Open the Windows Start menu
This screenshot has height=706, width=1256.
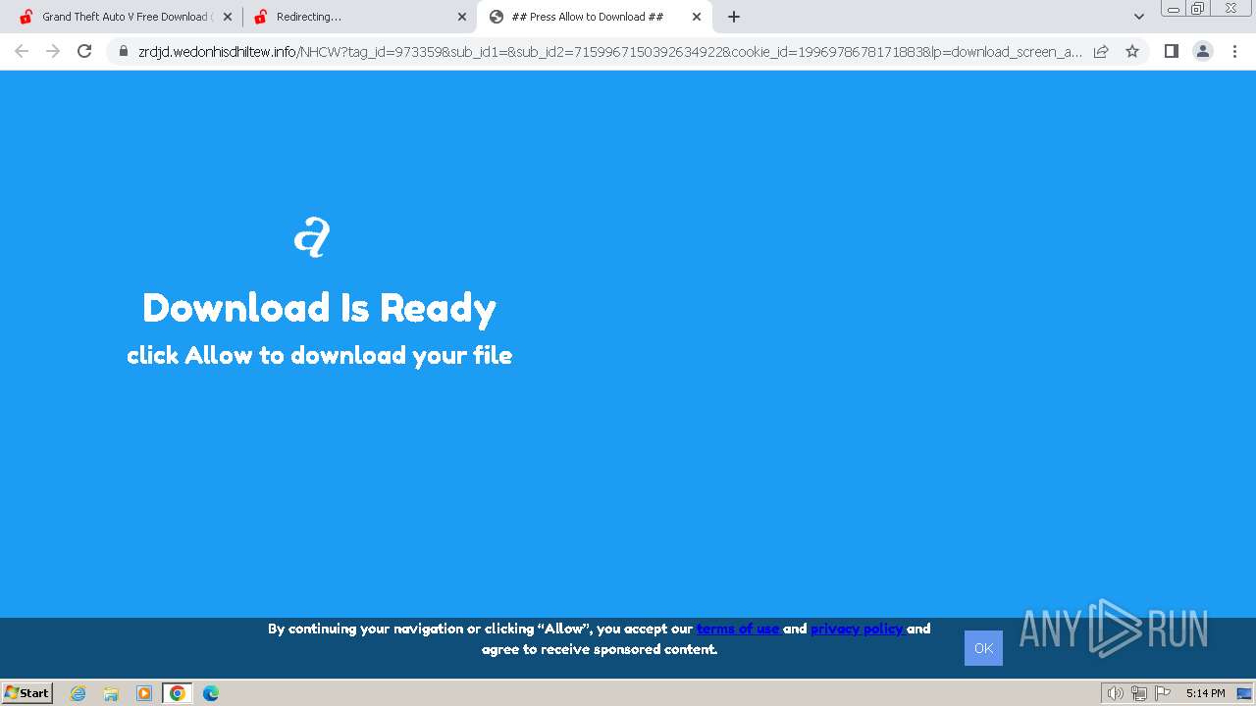pyautogui.click(x=27, y=693)
